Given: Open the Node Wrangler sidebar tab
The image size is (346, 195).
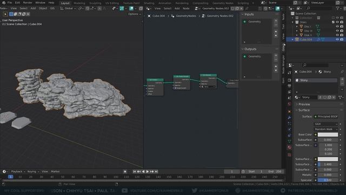Looking at the screenshot, I should coord(283,64).
